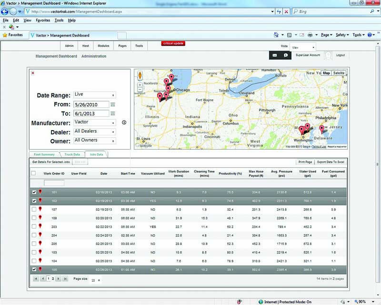Click the browser Back arrow button

[5, 11]
